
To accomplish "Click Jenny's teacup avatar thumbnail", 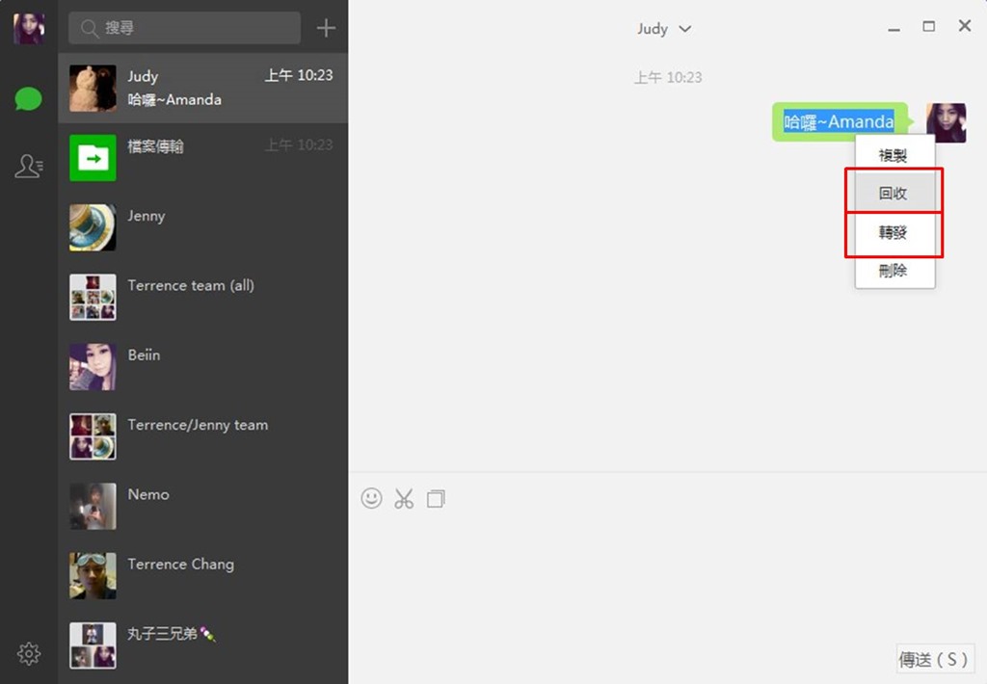I will (x=93, y=227).
